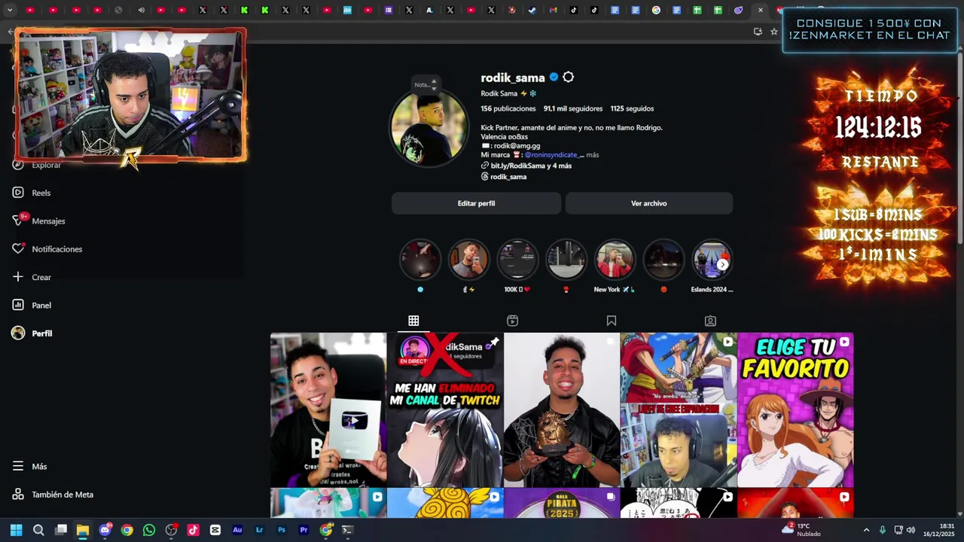Open OBS Studio taskbar icon
The width and height of the screenshot is (964, 542).
tap(171, 530)
